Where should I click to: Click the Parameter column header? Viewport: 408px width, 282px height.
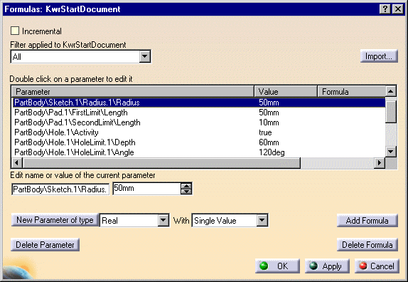[x=133, y=91]
